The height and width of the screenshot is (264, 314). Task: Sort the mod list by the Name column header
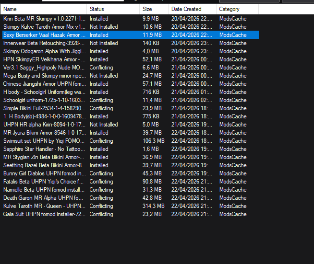tap(44, 9)
